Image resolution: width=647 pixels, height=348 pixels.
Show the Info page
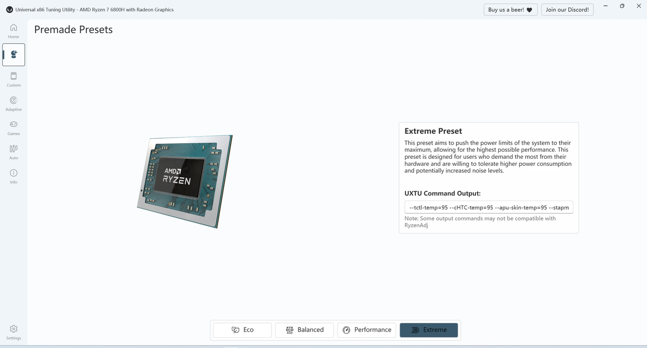coord(14,176)
